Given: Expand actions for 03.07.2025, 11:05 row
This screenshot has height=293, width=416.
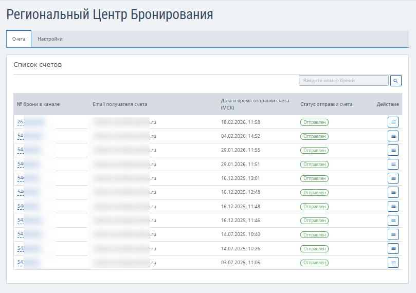Looking at the screenshot, I should click(x=393, y=263).
